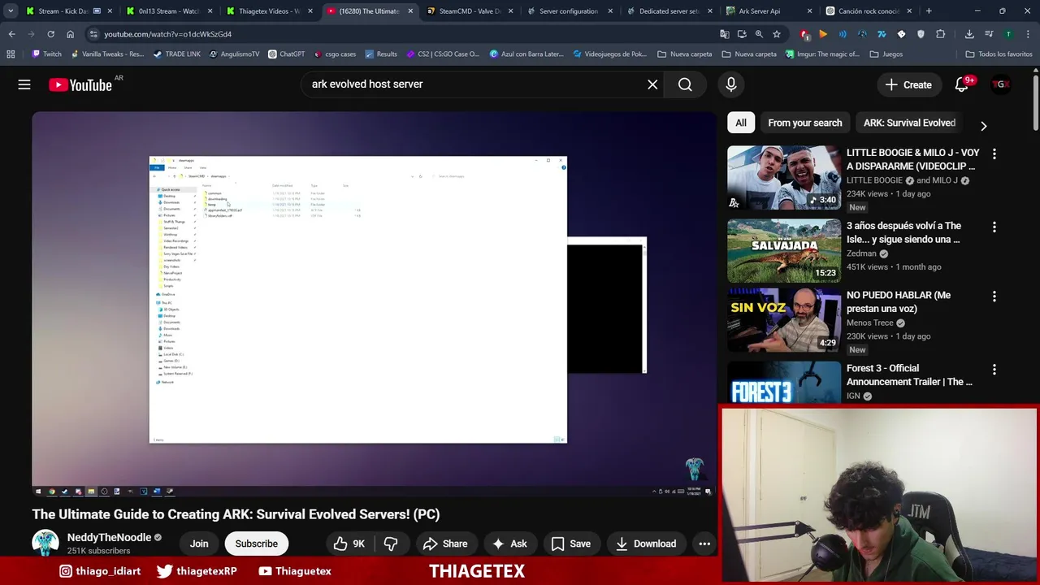Click the youtube.com address bar URL
This screenshot has height=585, width=1040.
pos(168,34)
